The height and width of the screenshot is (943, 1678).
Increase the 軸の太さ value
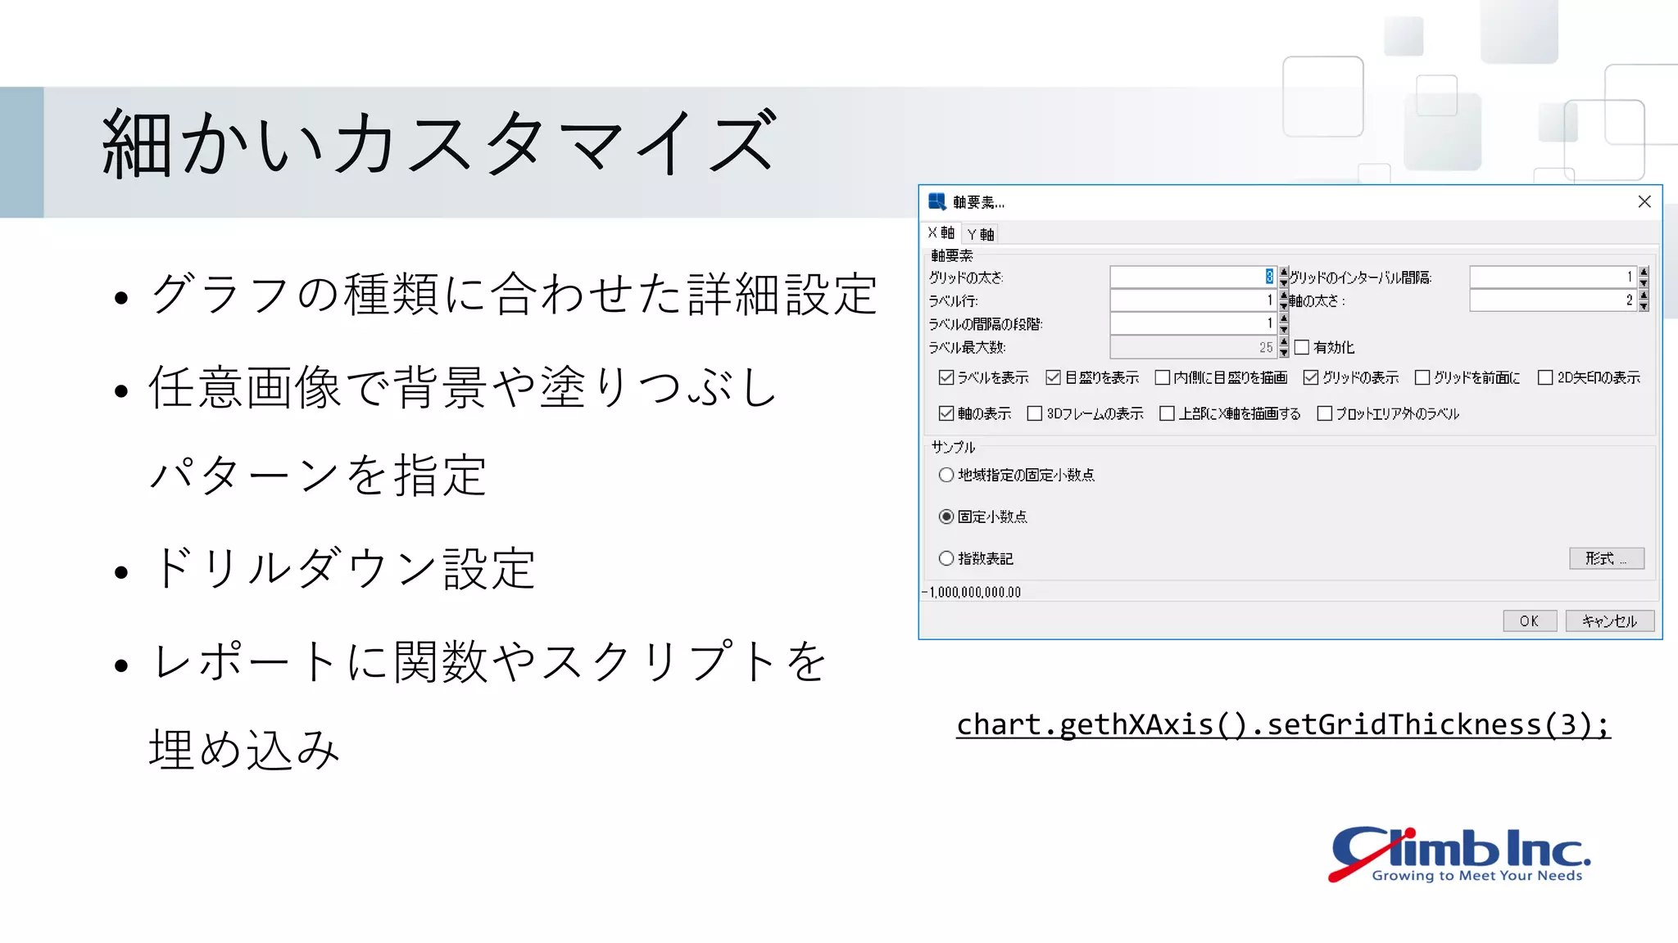[x=1644, y=295]
